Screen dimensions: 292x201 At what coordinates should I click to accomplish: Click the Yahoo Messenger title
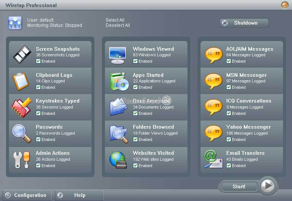pyautogui.click(x=248, y=127)
